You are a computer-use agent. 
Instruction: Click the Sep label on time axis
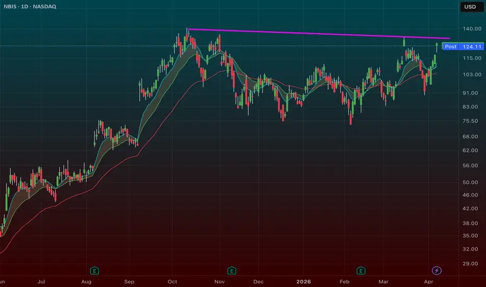click(x=129, y=282)
